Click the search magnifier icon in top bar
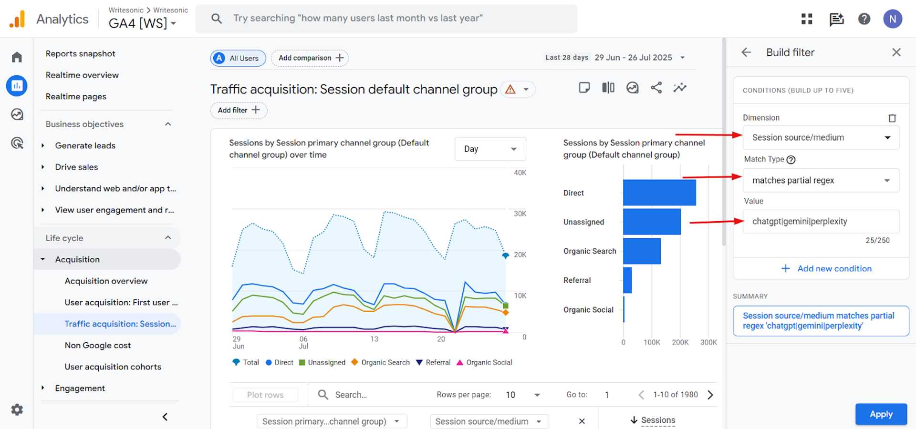916x429 pixels. click(217, 19)
